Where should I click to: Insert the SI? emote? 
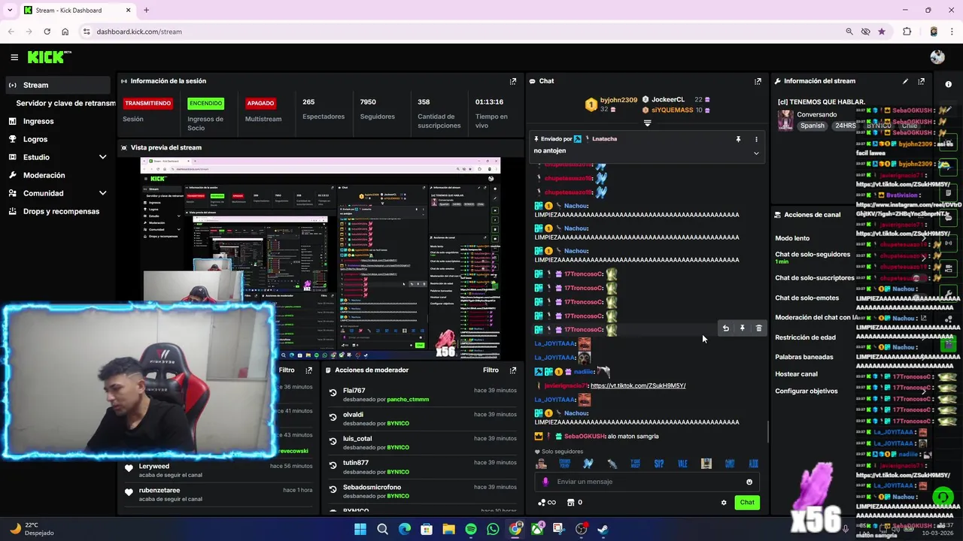[x=659, y=464]
